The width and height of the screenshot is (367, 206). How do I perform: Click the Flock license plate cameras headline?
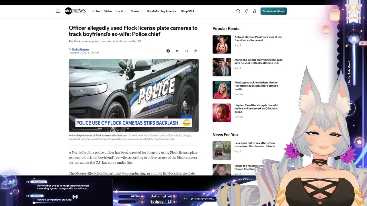(x=133, y=31)
